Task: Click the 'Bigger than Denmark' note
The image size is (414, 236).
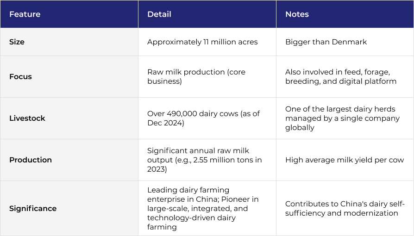Action: 326,42
